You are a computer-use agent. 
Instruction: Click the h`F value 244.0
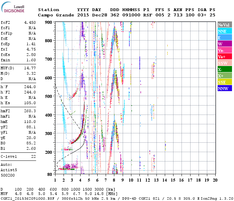click(30, 87)
